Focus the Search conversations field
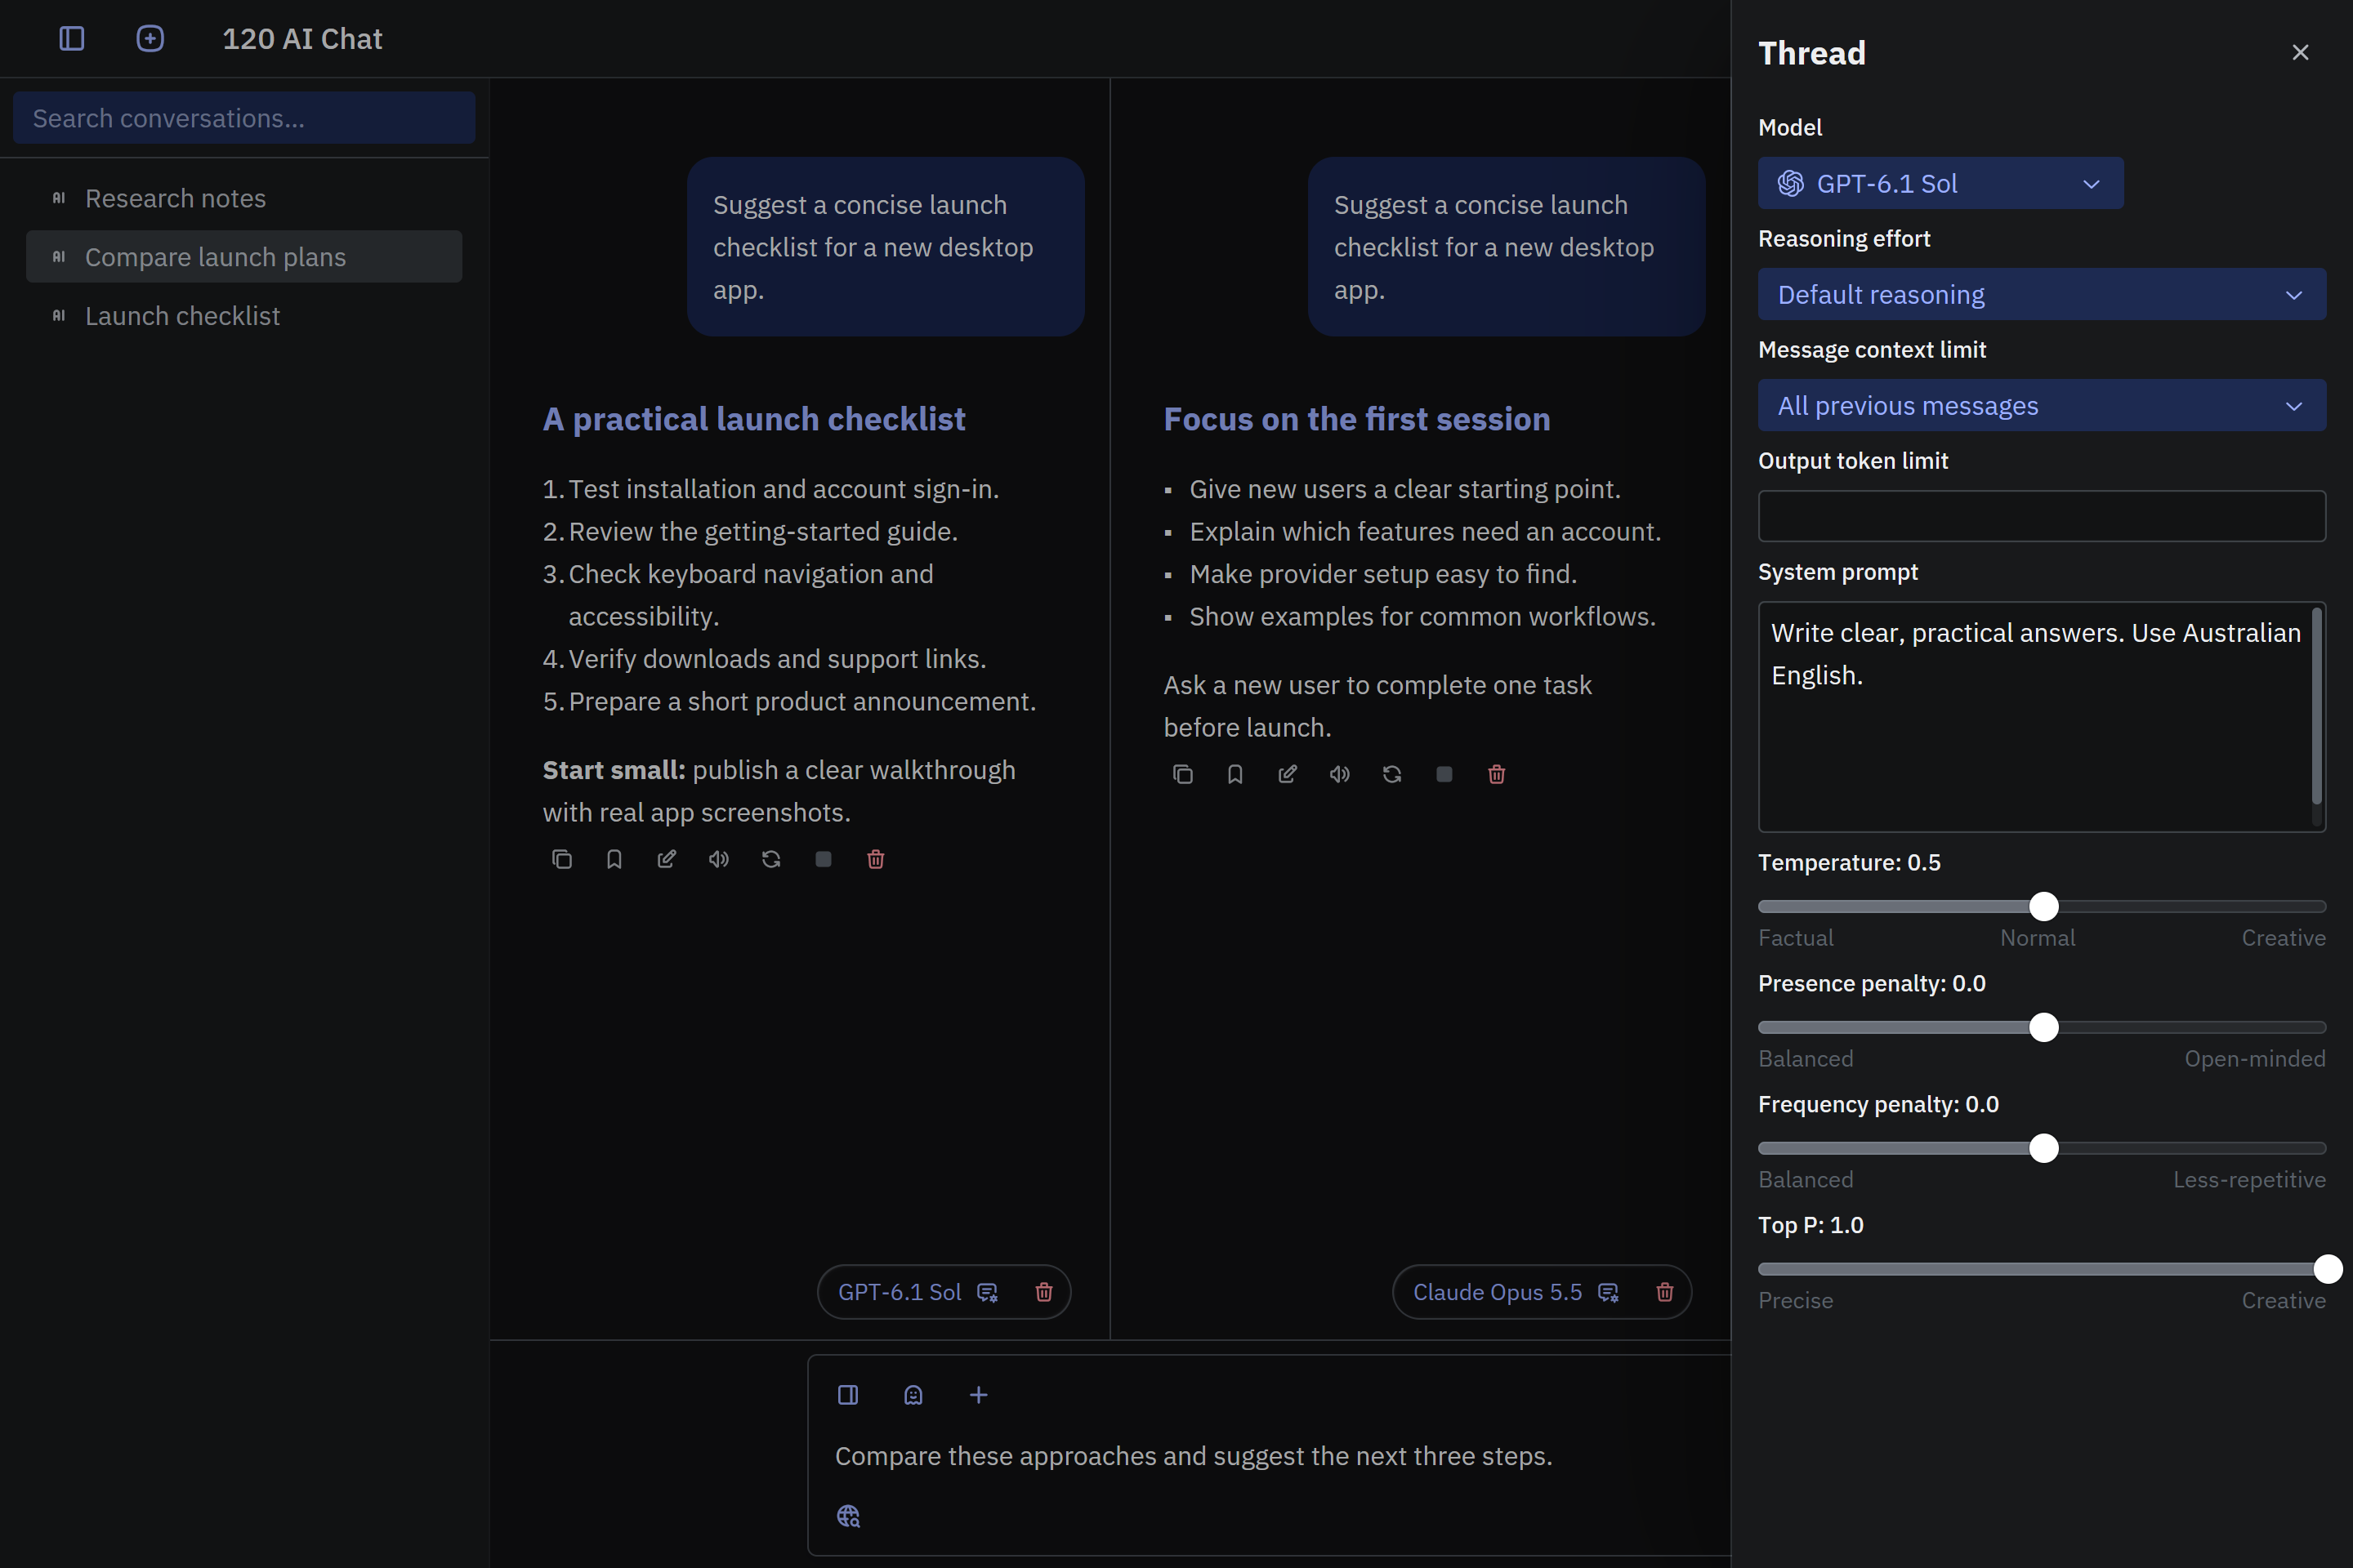The image size is (2353, 1568). pyautogui.click(x=244, y=118)
